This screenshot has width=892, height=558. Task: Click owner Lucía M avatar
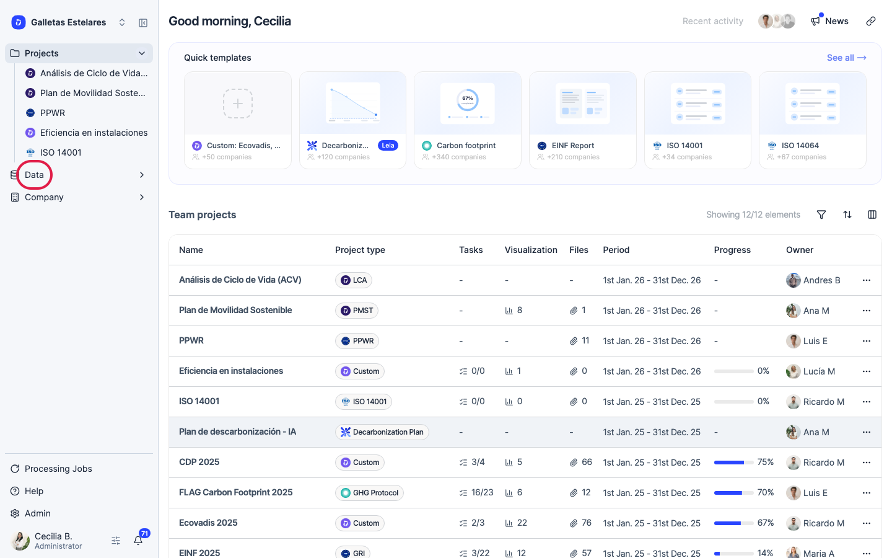pyautogui.click(x=794, y=371)
